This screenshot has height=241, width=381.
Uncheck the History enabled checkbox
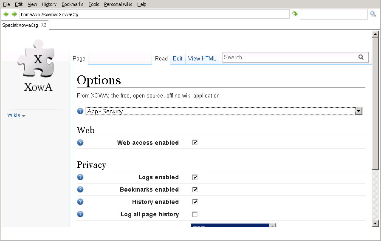pos(195,202)
